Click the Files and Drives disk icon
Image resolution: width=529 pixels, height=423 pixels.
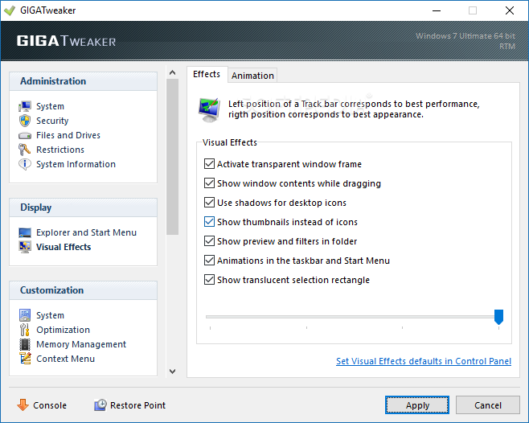pos(25,135)
